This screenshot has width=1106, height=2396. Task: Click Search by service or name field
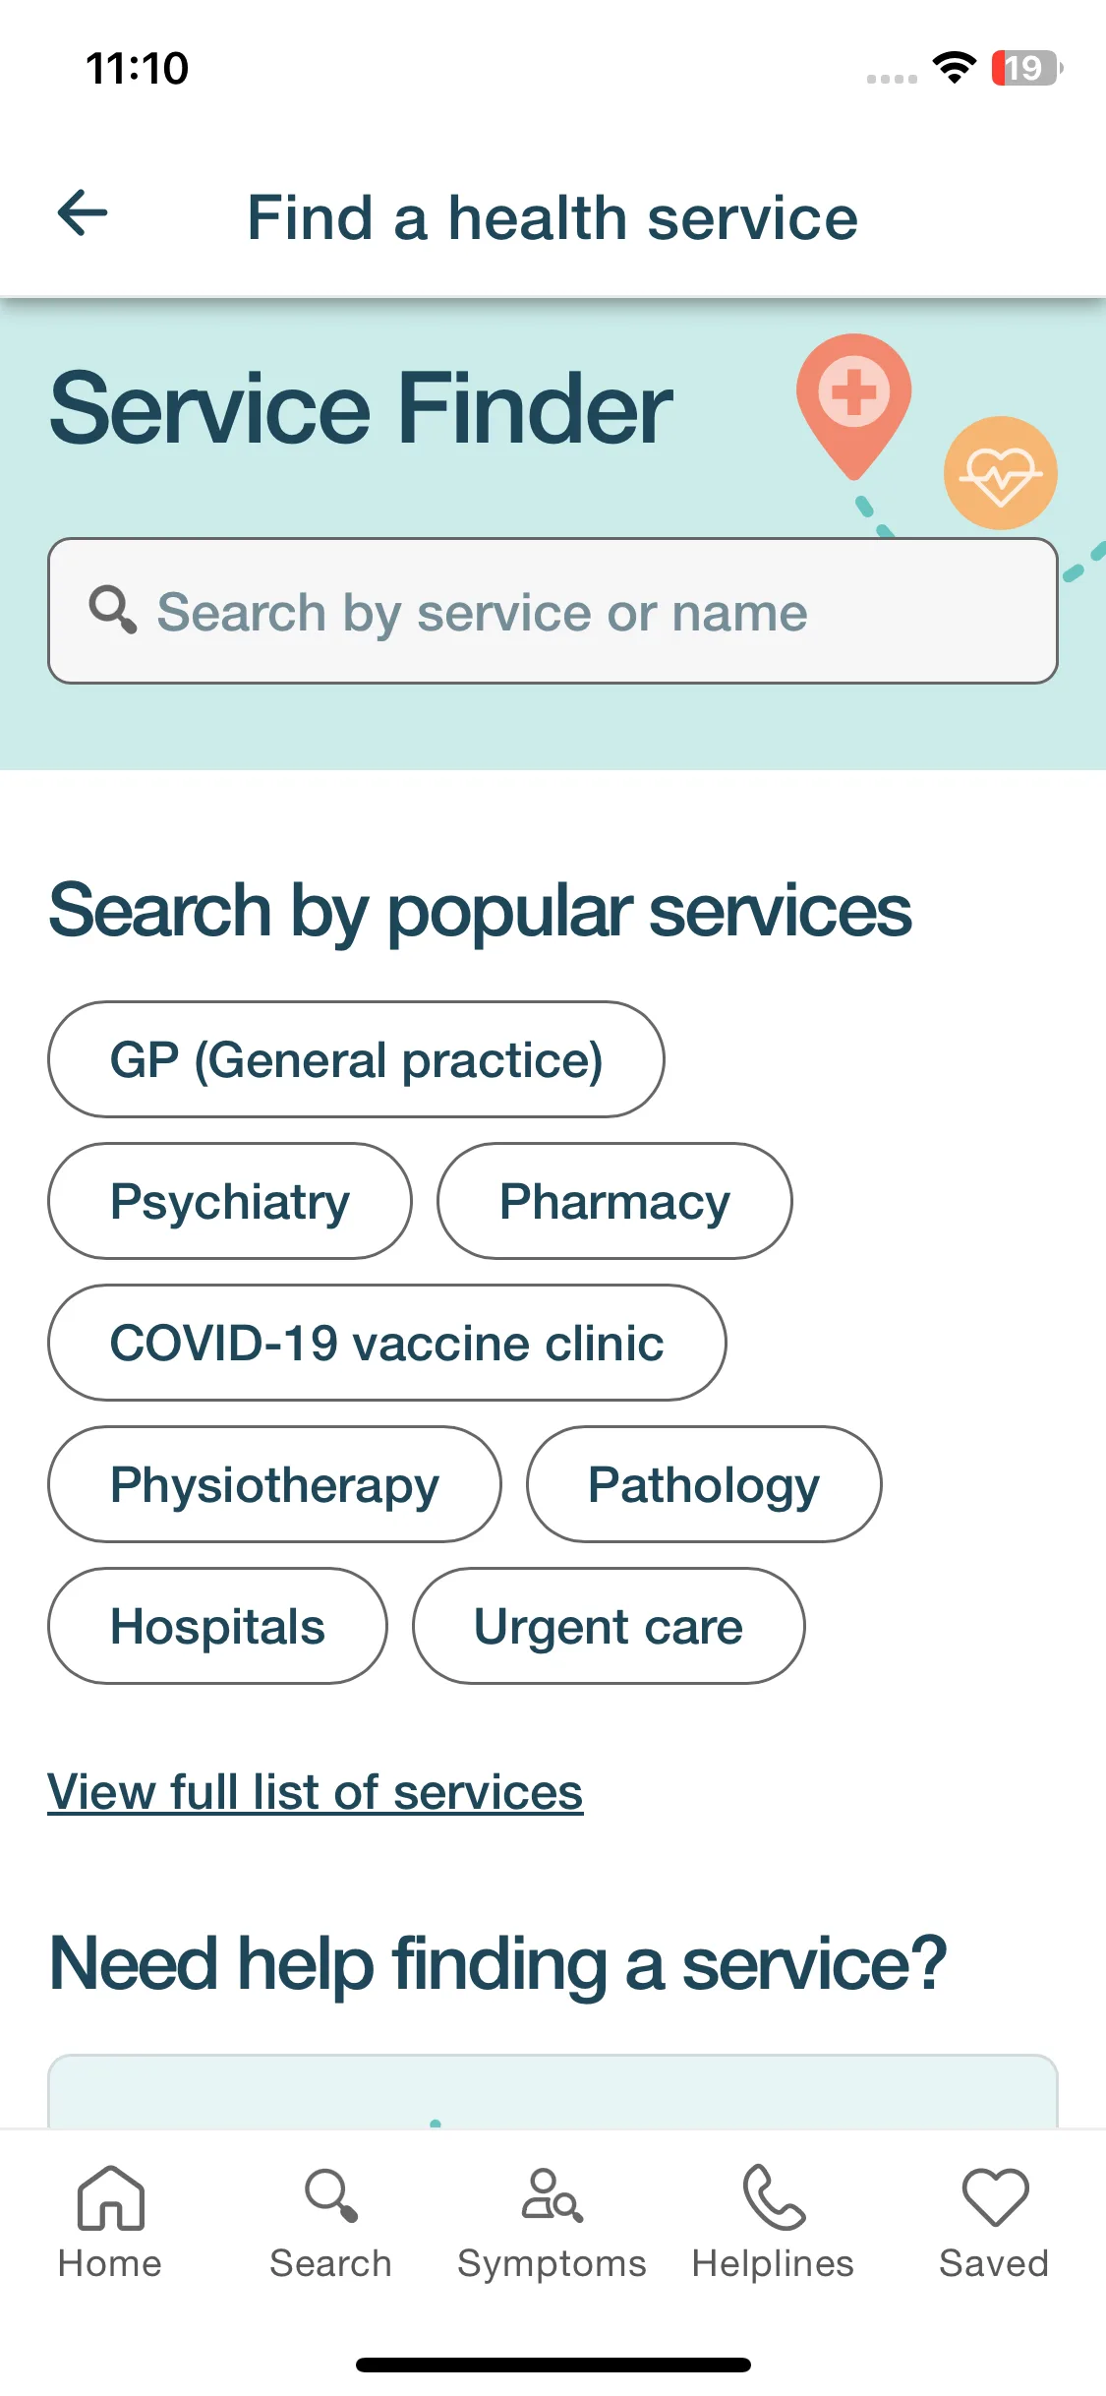click(553, 611)
